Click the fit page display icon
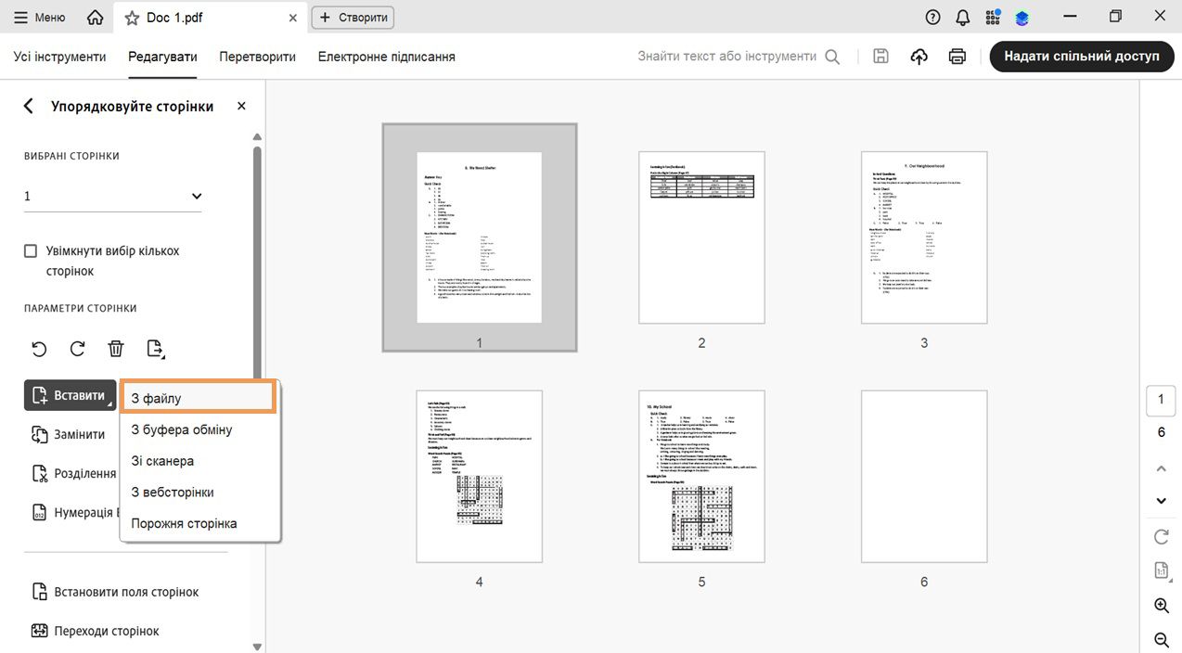 tap(1161, 570)
